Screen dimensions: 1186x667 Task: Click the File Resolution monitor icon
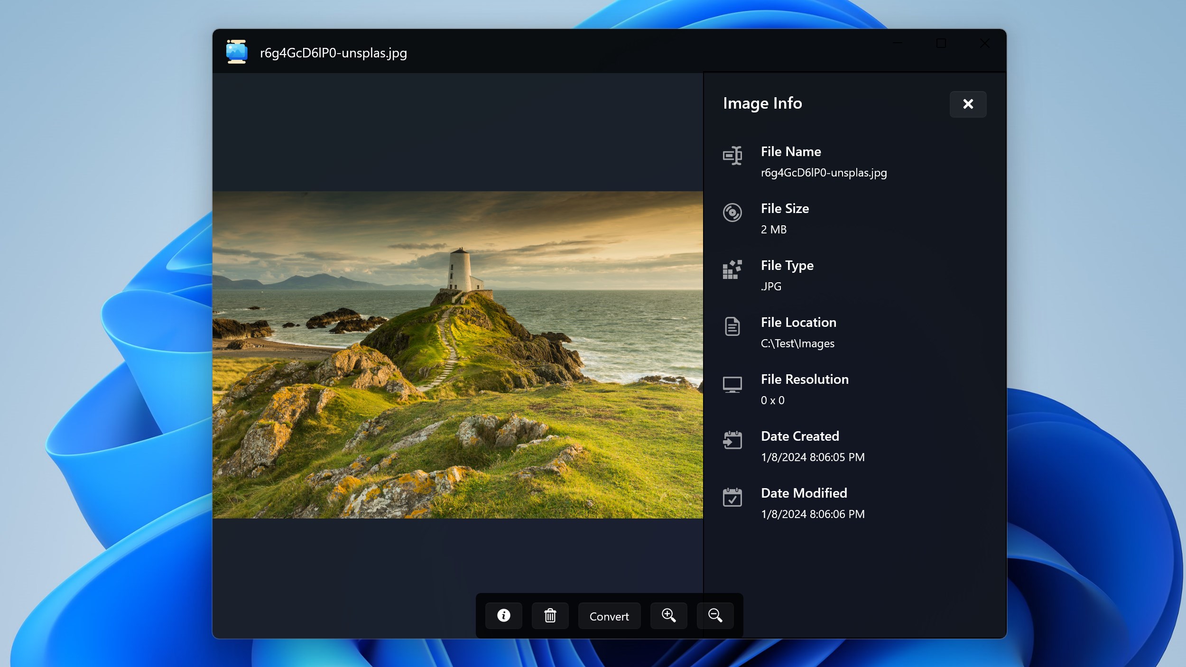coord(732,384)
